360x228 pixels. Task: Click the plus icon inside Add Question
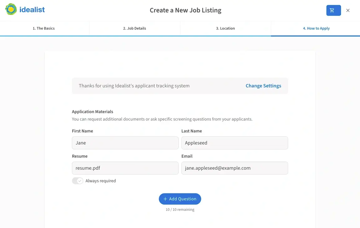point(165,199)
